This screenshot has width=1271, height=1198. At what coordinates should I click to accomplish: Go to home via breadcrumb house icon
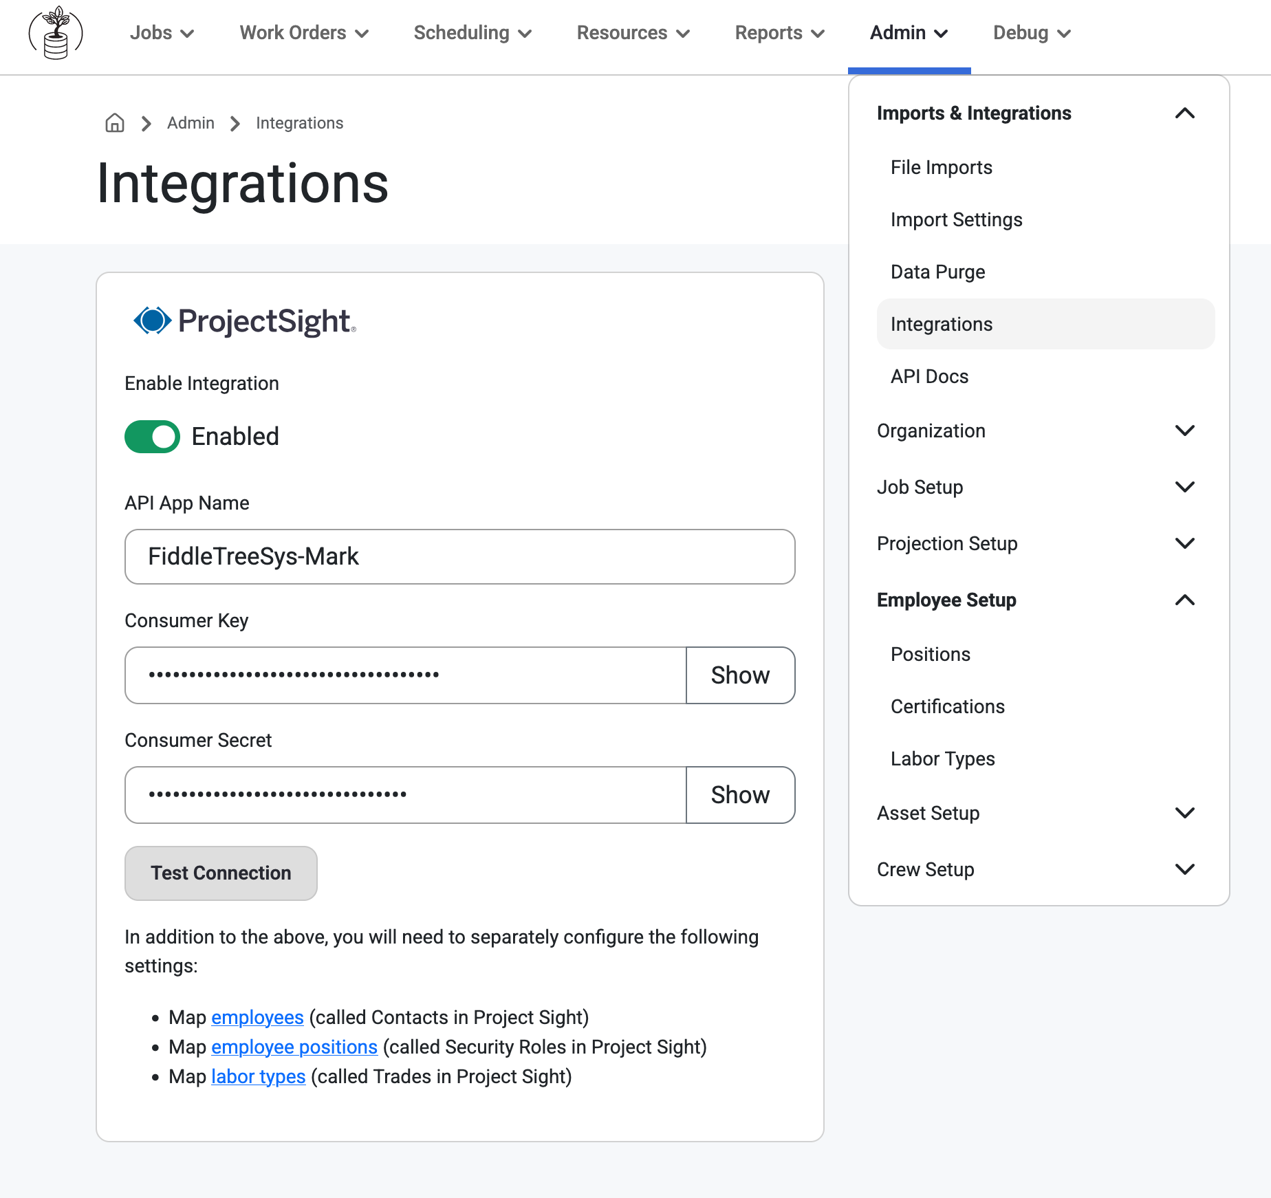coord(115,122)
